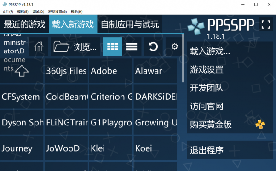The image size is (276, 171).
Task: Open the Growing U folder tile
Action: point(155,122)
